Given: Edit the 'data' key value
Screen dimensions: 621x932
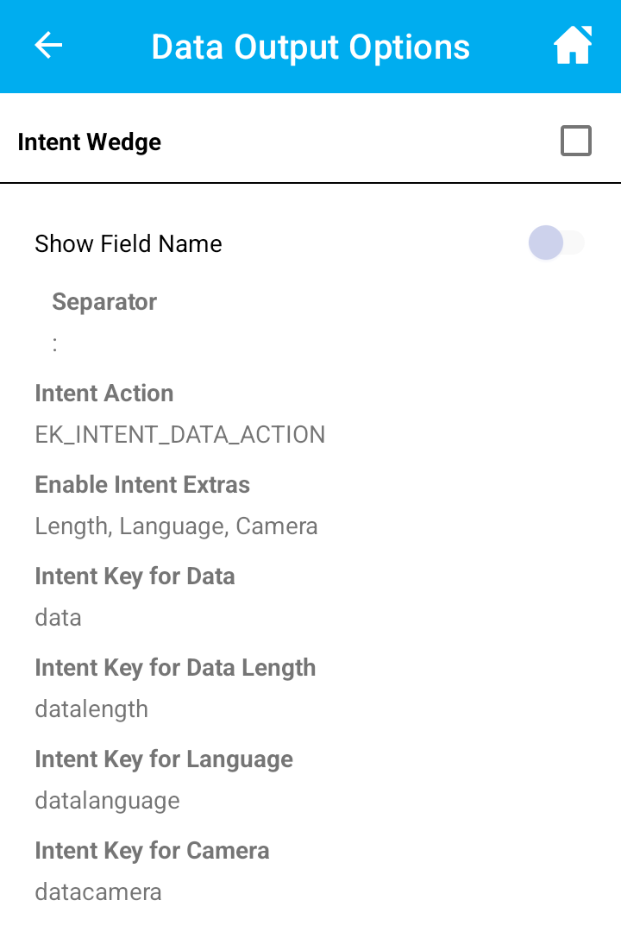Looking at the screenshot, I should coord(59,618).
